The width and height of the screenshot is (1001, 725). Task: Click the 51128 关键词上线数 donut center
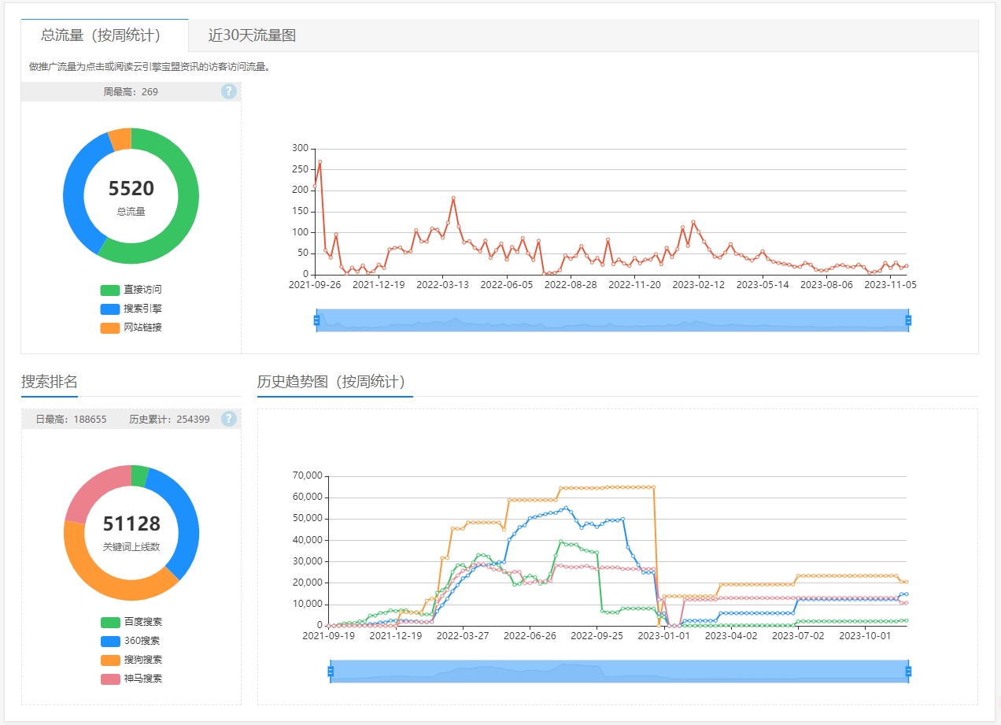click(131, 531)
